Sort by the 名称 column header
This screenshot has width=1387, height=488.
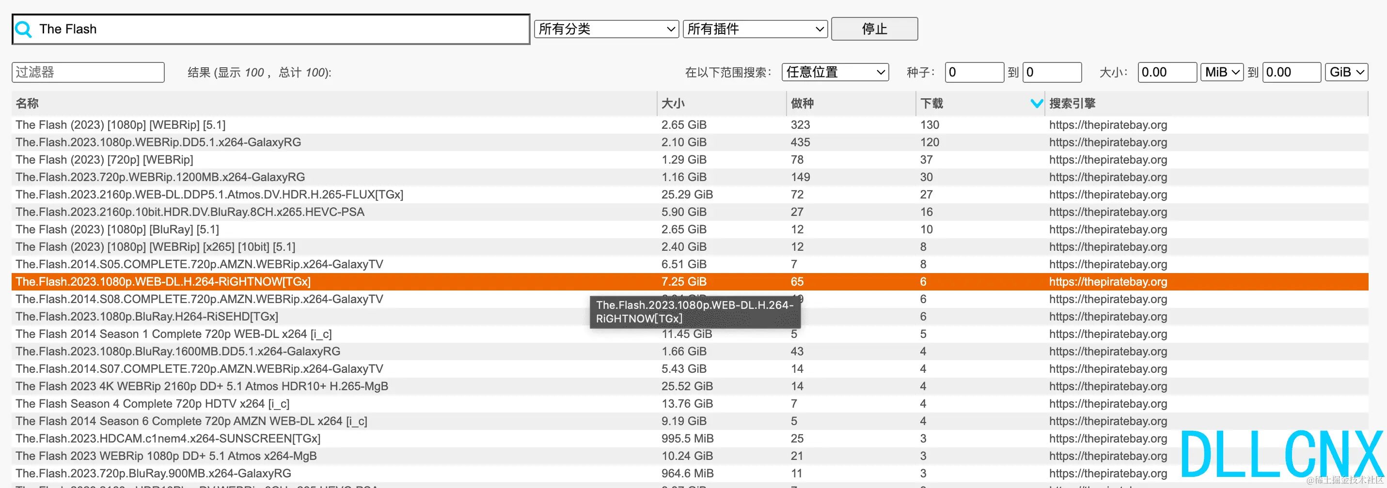(334, 103)
